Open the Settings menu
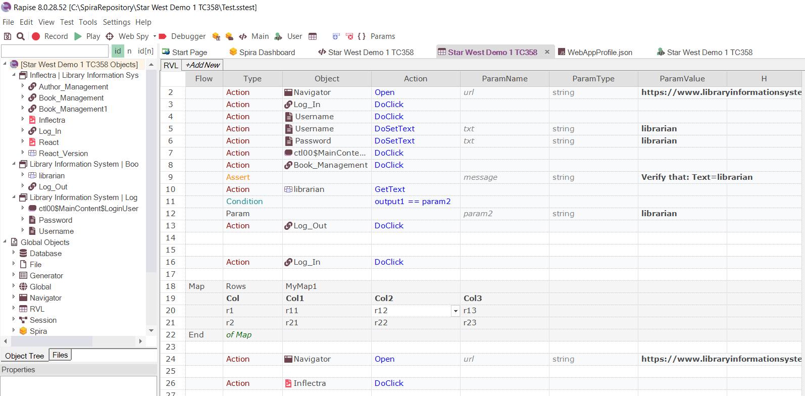805x396 pixels. pos(116,22)
